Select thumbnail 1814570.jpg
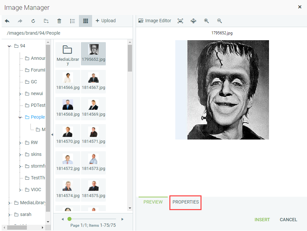The image size is (307, 231). coord(68,136)
